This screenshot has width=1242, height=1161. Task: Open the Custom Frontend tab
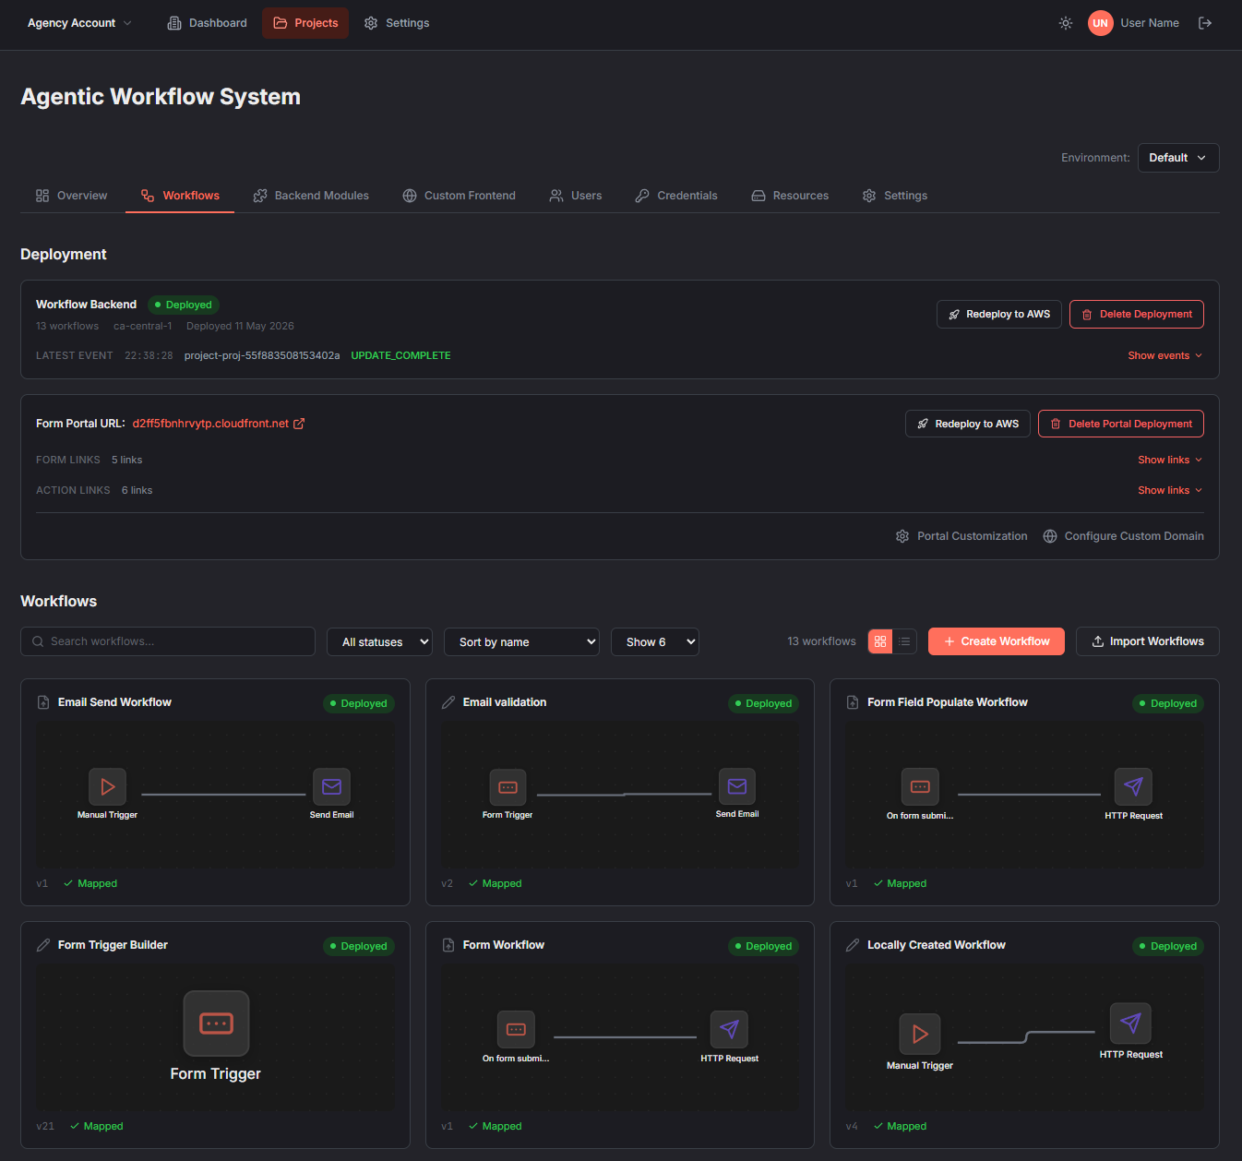[x=460, y=196]
